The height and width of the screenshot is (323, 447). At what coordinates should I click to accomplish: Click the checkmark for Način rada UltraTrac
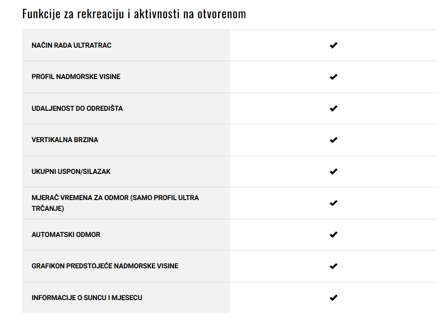pos(333,45)
